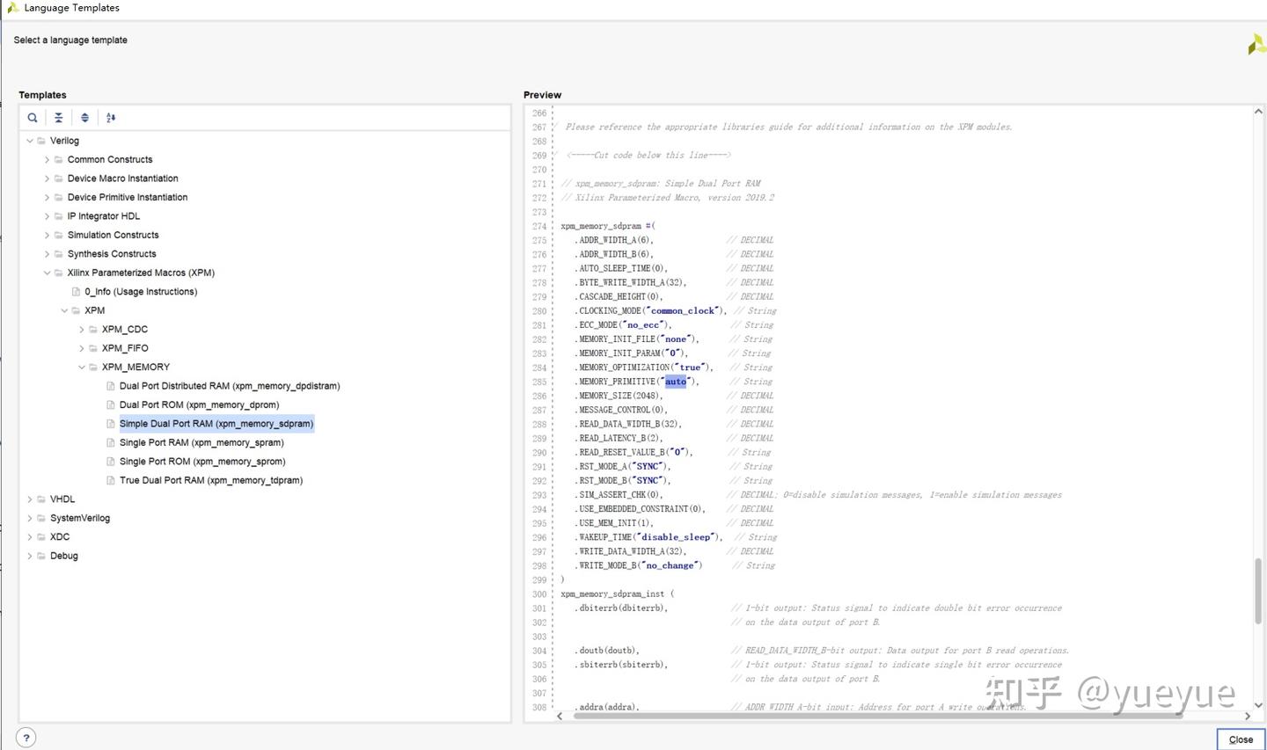Click the highlighted "auto" text in preview
This screenshot has height=750, width=1267.
(x=676, y=382)
